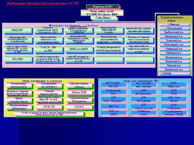Image resolution: width=194 pixels, height=145 pixels.
Task: Click 'ПСП «Нальчик»' box
Action: point(174,85)
